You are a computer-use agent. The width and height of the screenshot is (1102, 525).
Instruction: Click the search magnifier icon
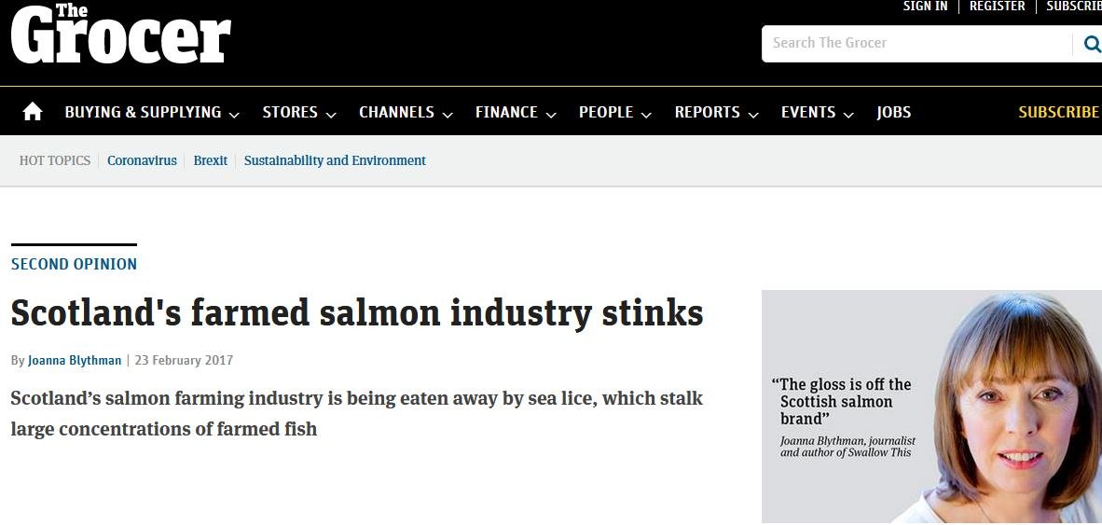[1091, 44]
